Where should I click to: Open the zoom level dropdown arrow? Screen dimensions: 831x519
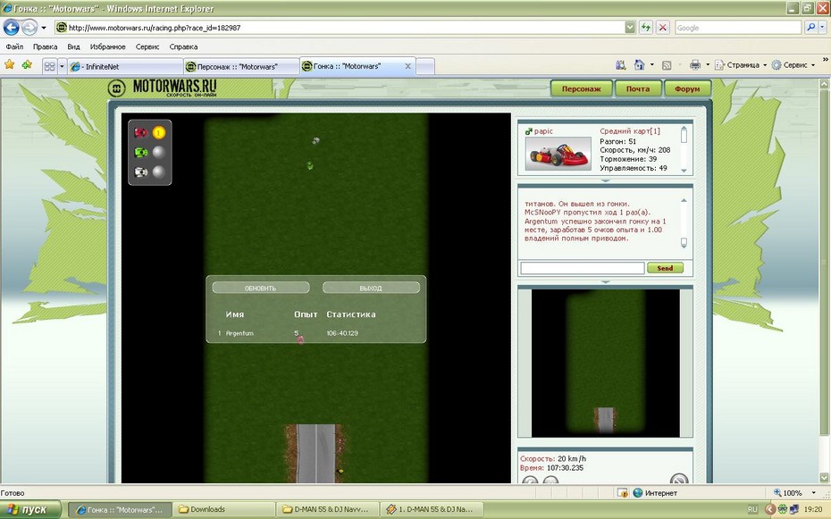pos(813,493)
